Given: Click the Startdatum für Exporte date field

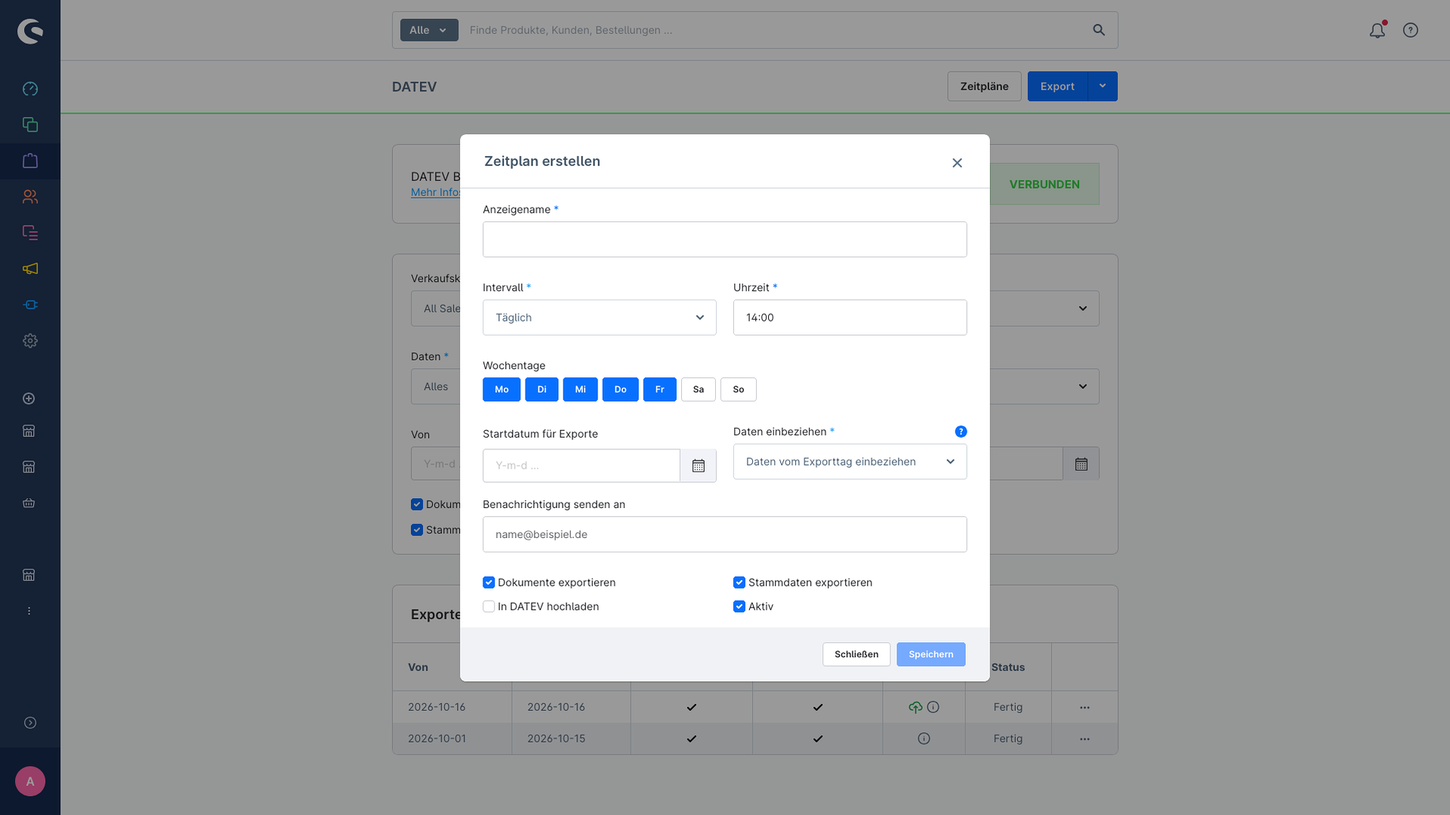Looking at the screenshot, I should 582,466.
